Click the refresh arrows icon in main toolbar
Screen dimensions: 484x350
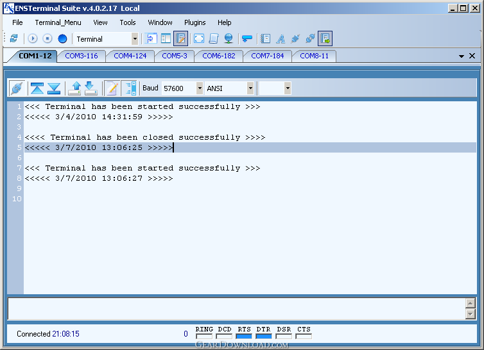pyautogui.click(x=14, y=38)
